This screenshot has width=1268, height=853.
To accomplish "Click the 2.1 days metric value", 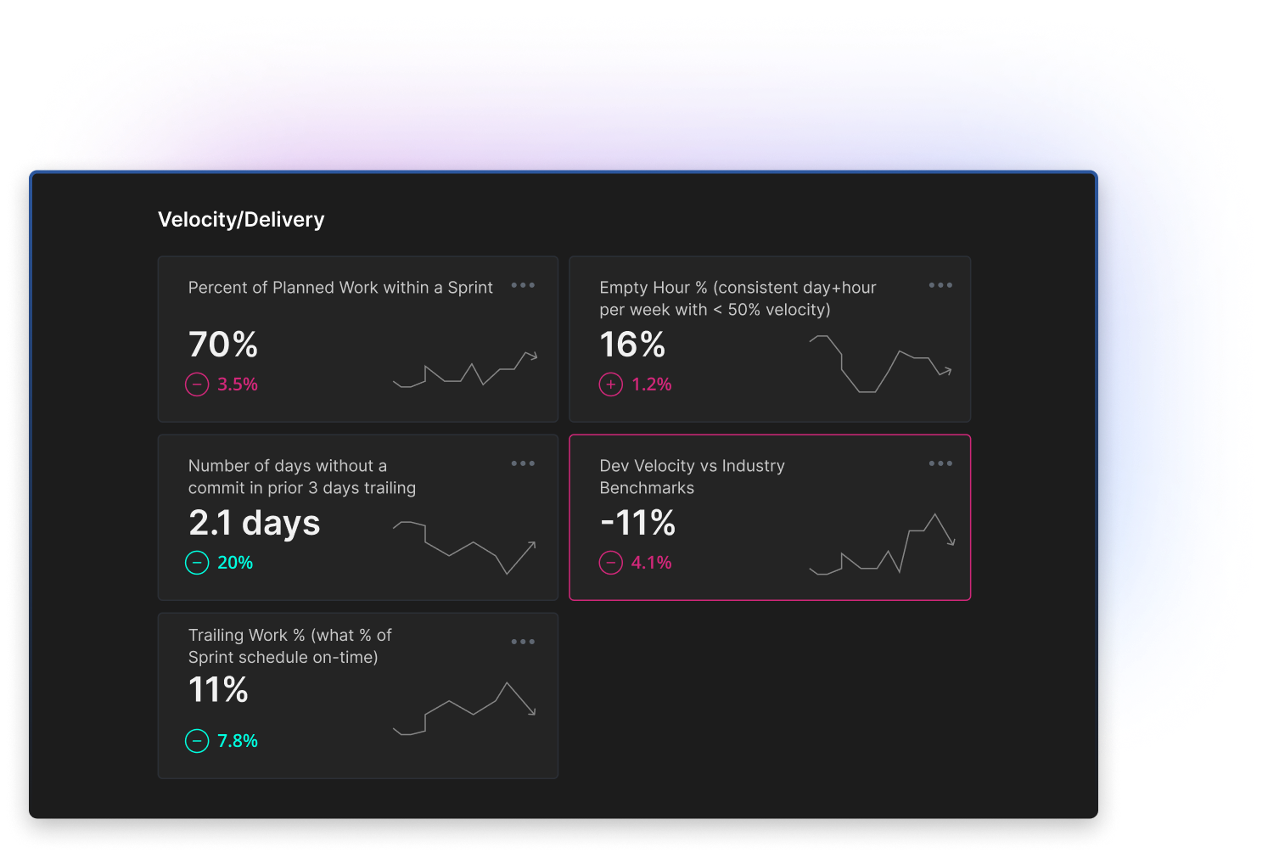I will tap(255, 523).
